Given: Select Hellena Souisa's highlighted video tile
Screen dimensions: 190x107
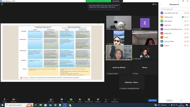Looking at the screenshot, I should (119, 53).
